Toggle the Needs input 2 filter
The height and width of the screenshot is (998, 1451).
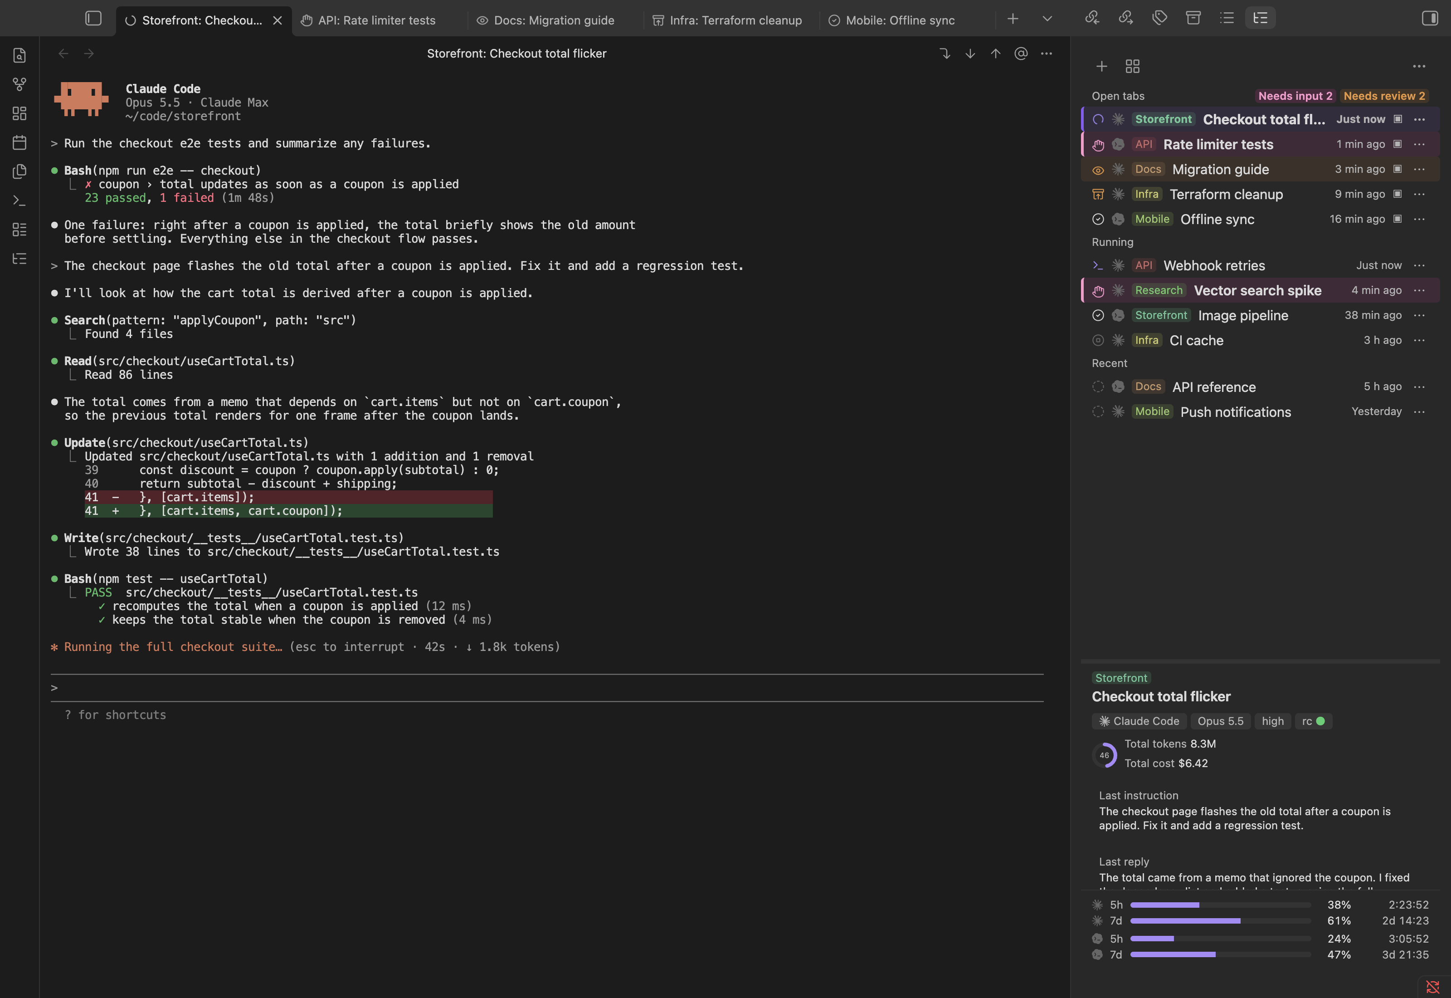tap(1295, 96)
